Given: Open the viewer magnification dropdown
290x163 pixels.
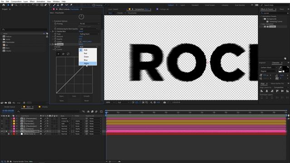Looking at the screenshot, I should pos(110,102).
